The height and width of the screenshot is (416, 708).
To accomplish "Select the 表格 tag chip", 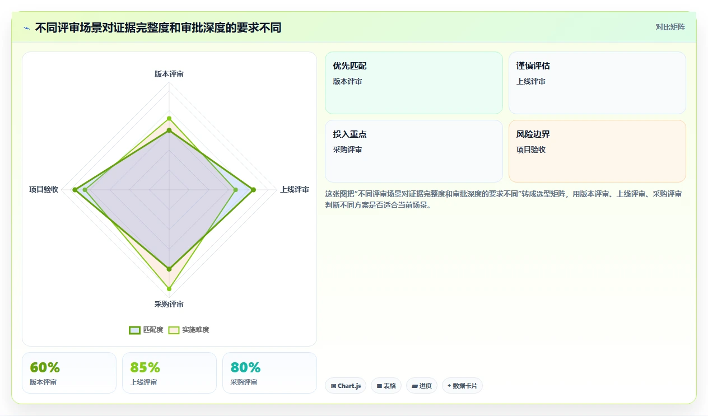I will pos(386,386).
